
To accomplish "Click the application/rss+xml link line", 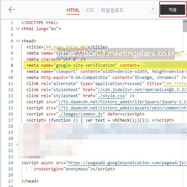I will (x=107, y=84).
